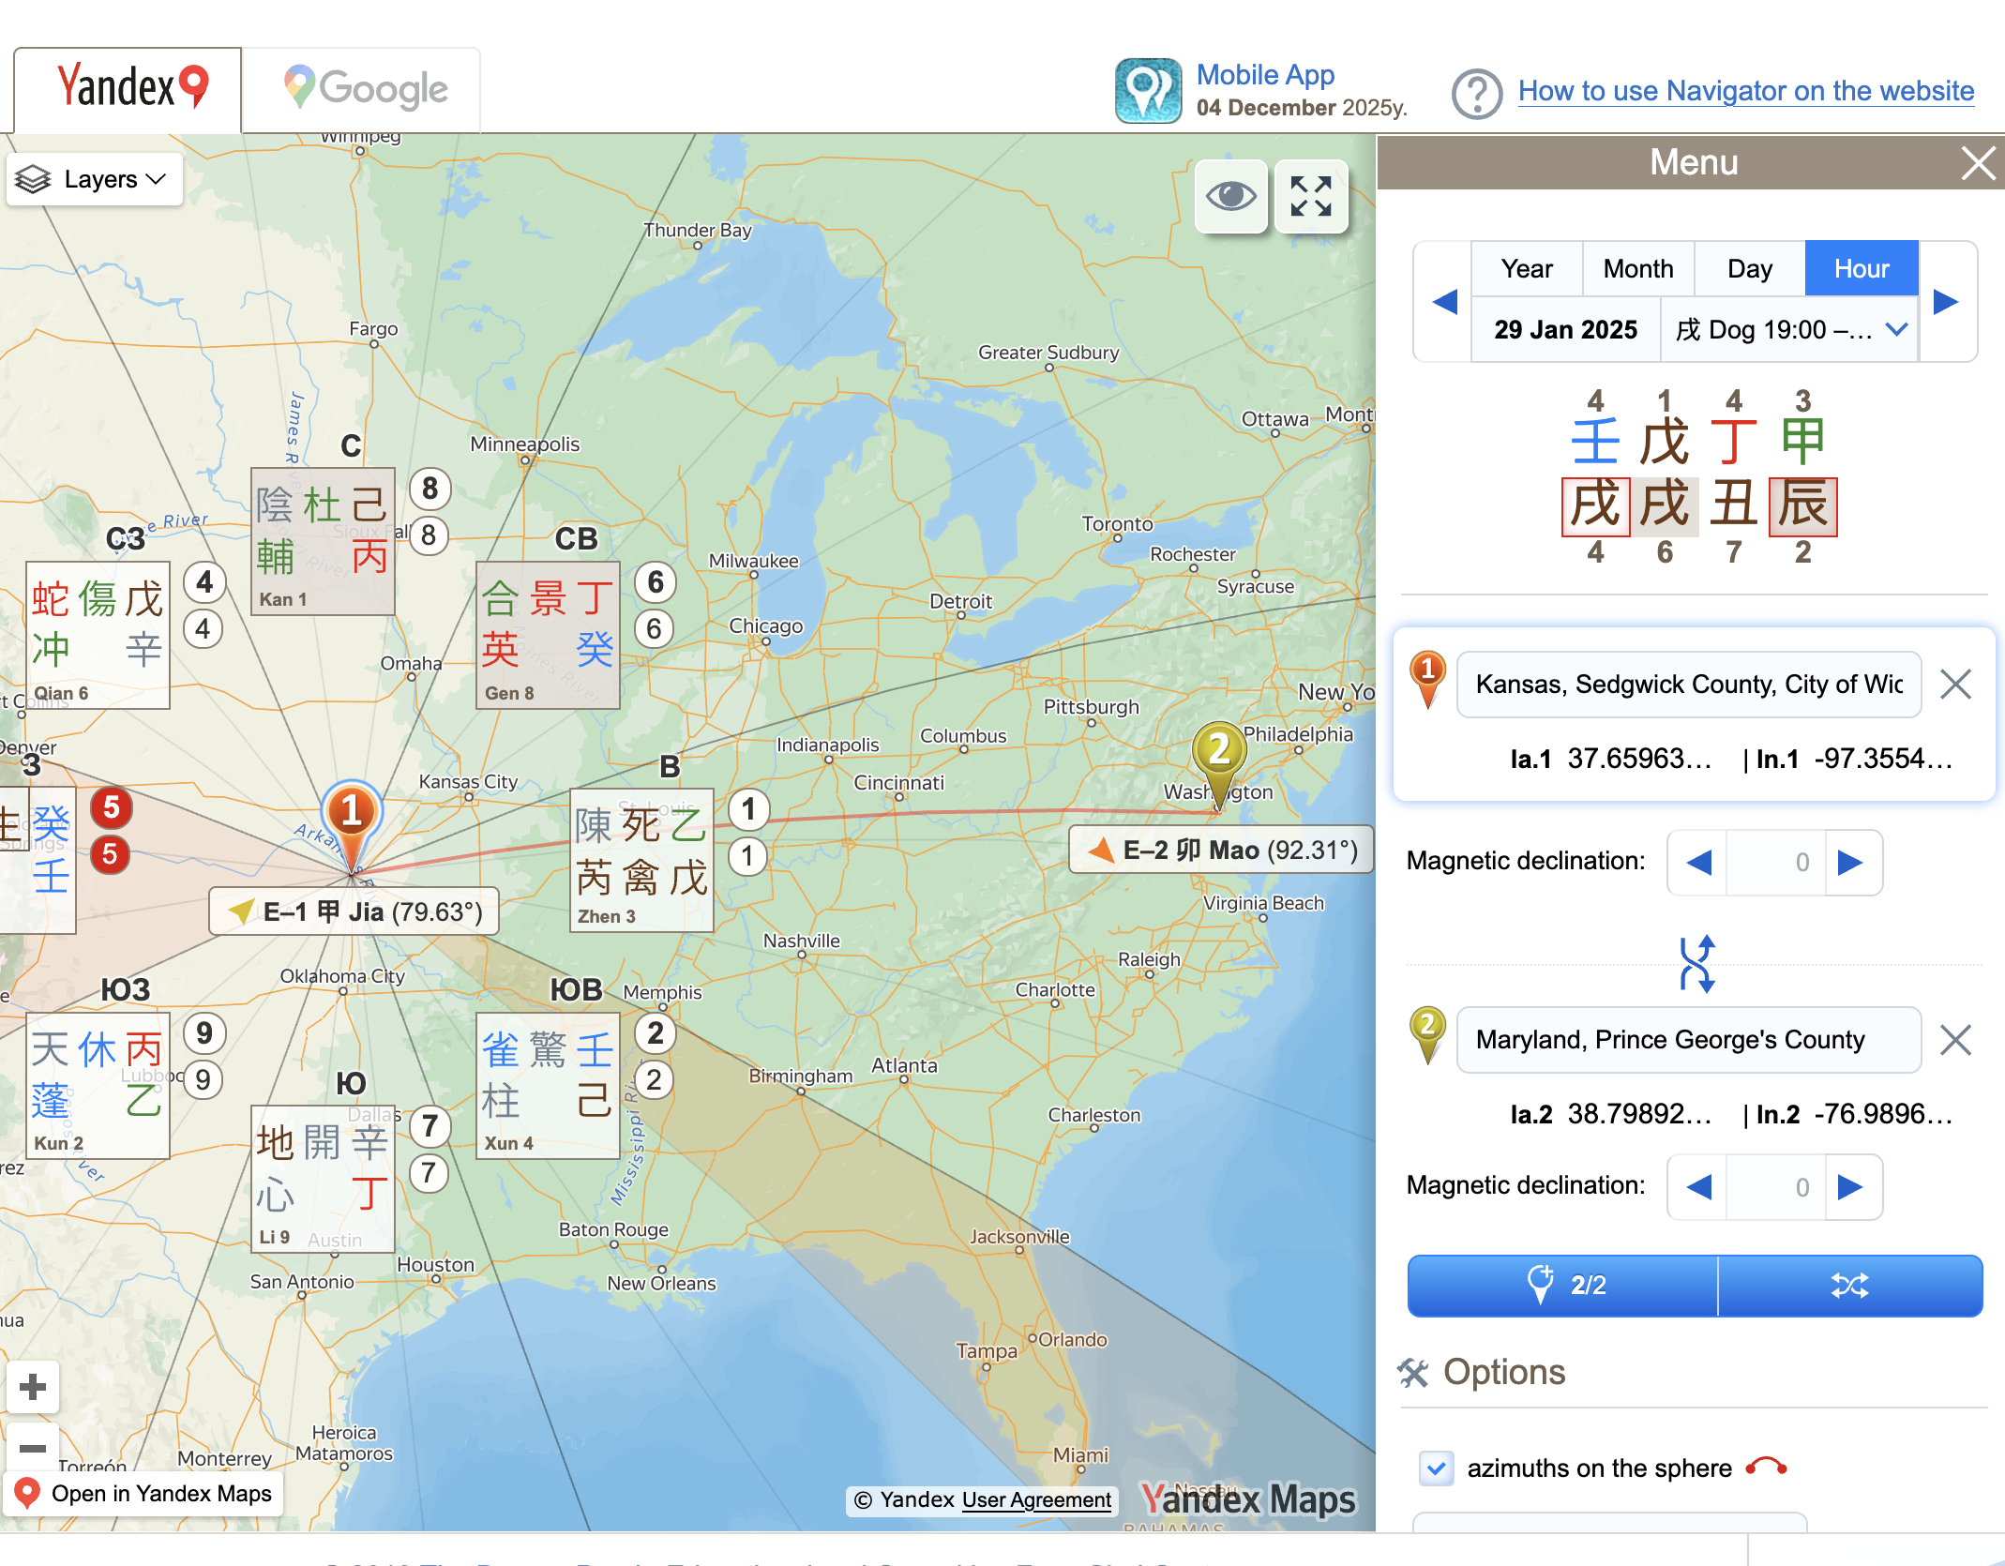Click the swap points arrows icon

pyautogui.click(x=1697, y=963)
